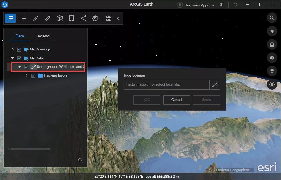The image size is (281, 180).
Task: Collapse the My Data tree node
Action: coord(12,58)
